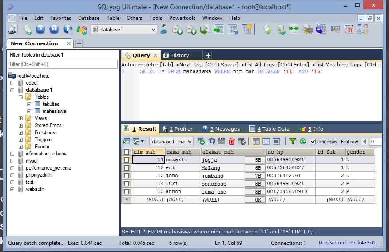389x252 pixels.
Task: Open the 5 Info tab
Action: click(x=312, y=129)
